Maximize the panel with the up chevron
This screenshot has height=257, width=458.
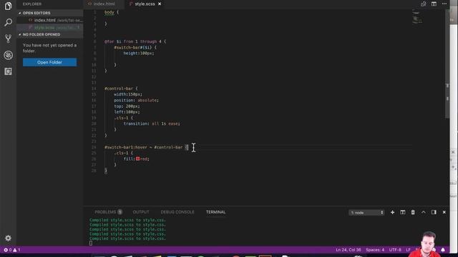pos(423,212)
